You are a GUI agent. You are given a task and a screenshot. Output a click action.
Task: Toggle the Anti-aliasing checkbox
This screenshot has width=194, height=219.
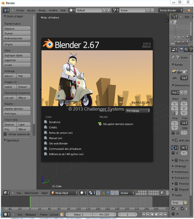(x=176, y=140)
